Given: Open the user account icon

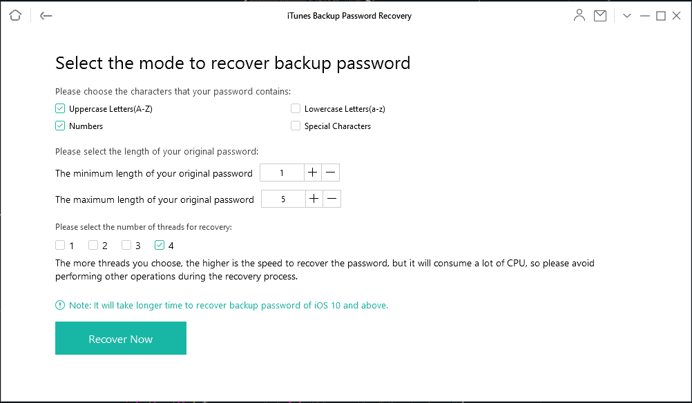Looking at the screenshot, I should (579, 15).
